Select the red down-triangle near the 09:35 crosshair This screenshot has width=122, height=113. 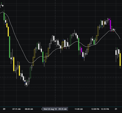point(65,48)
